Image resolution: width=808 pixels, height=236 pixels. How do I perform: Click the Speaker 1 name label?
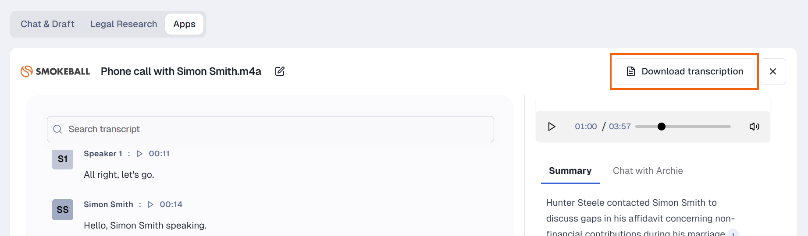click(x=103, y=154)
